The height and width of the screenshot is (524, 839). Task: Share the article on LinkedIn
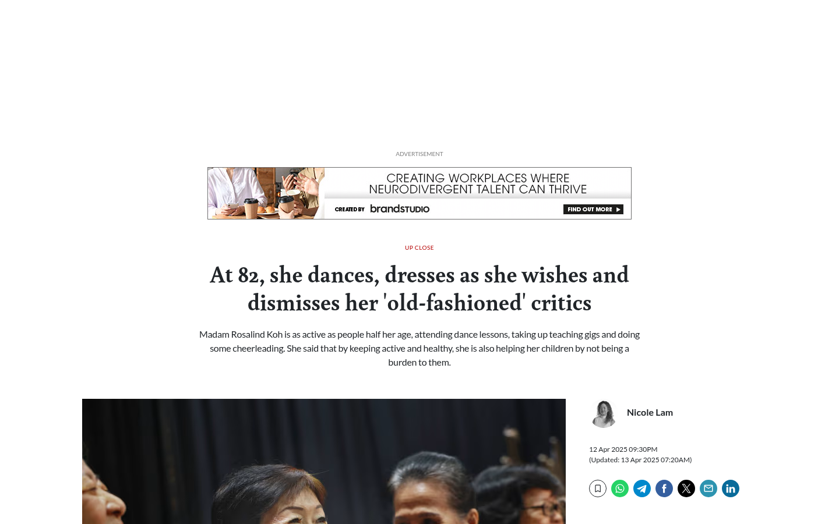click(x=731, y=488)
